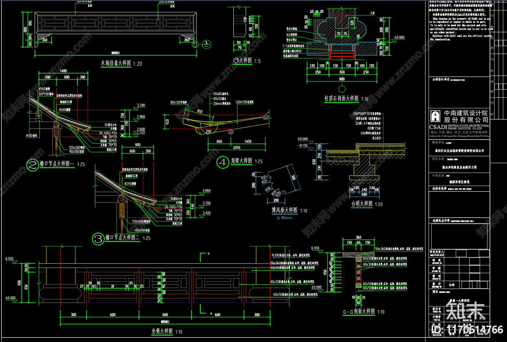Viewport: 507px width, 342px height.
Task: Select the 台明大样图 title text
Action: [x=362, y=204]
